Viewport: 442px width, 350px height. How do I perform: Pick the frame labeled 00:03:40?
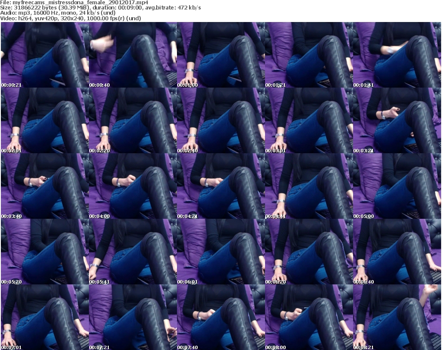coord(45,186)
